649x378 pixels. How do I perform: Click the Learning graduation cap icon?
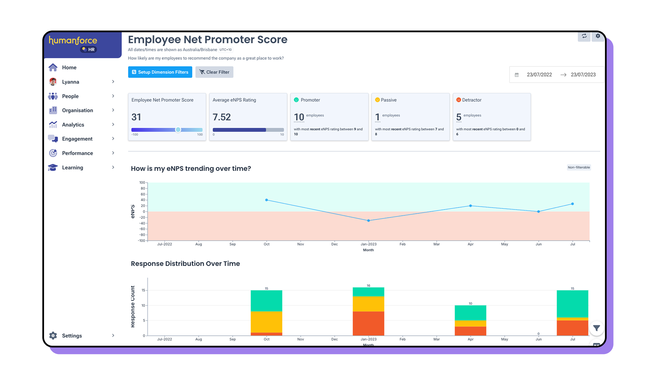pos(53,167)
